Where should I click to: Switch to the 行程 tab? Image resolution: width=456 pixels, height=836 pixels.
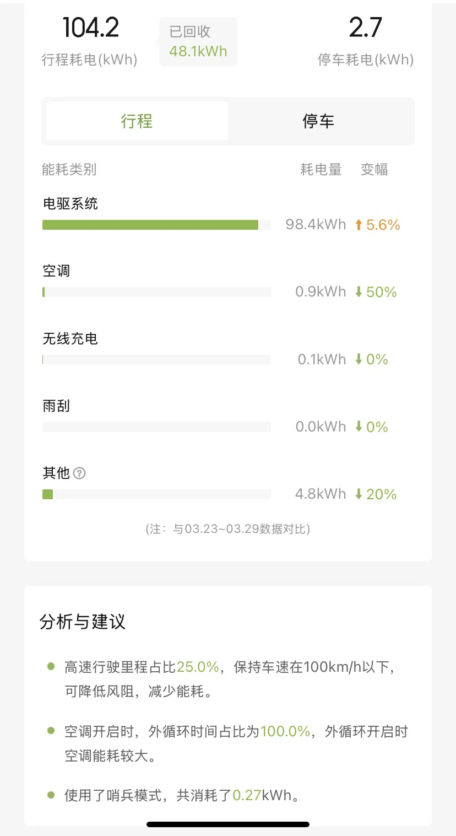pyautogui.click(x=137, y=121)
